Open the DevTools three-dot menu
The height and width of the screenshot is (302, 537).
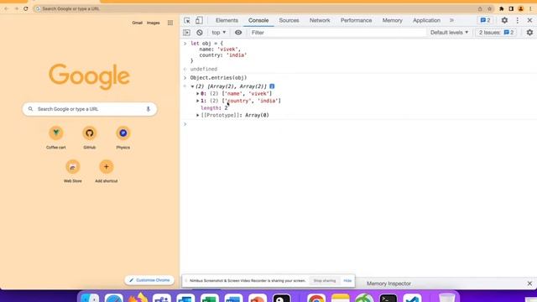518,20
